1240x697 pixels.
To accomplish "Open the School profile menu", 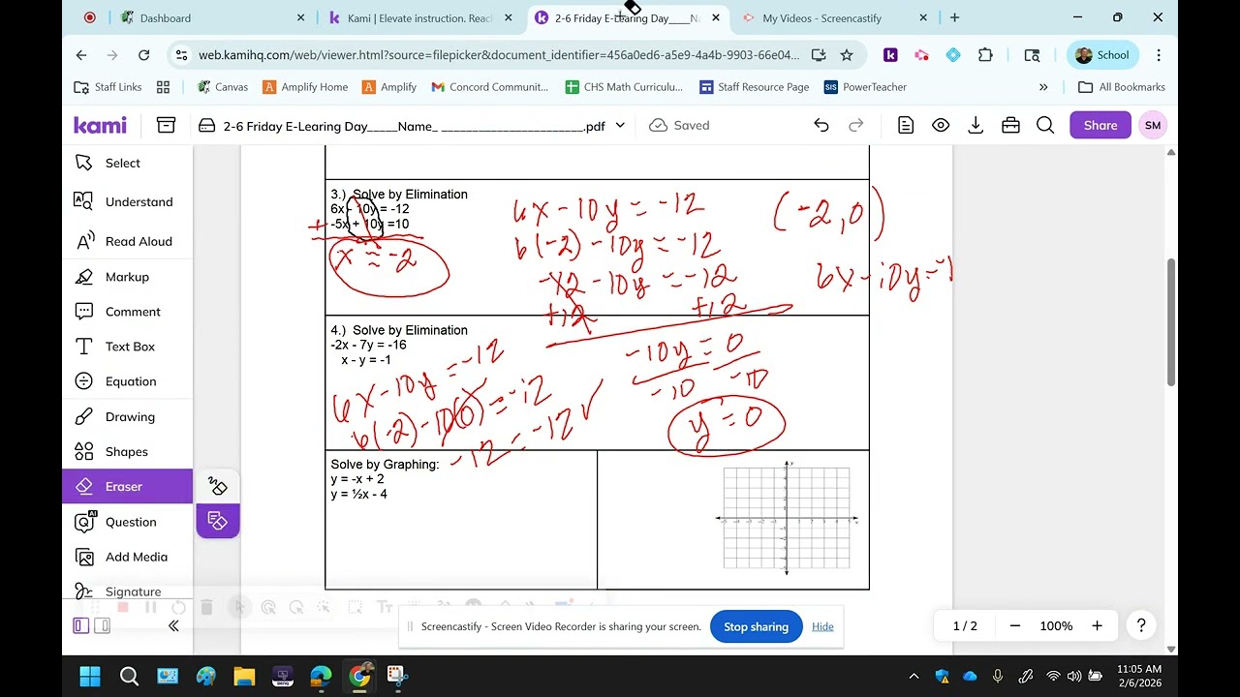I will [1102, 55].
